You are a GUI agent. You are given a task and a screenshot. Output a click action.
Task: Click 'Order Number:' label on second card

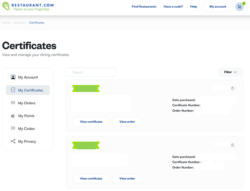(183, 167)
